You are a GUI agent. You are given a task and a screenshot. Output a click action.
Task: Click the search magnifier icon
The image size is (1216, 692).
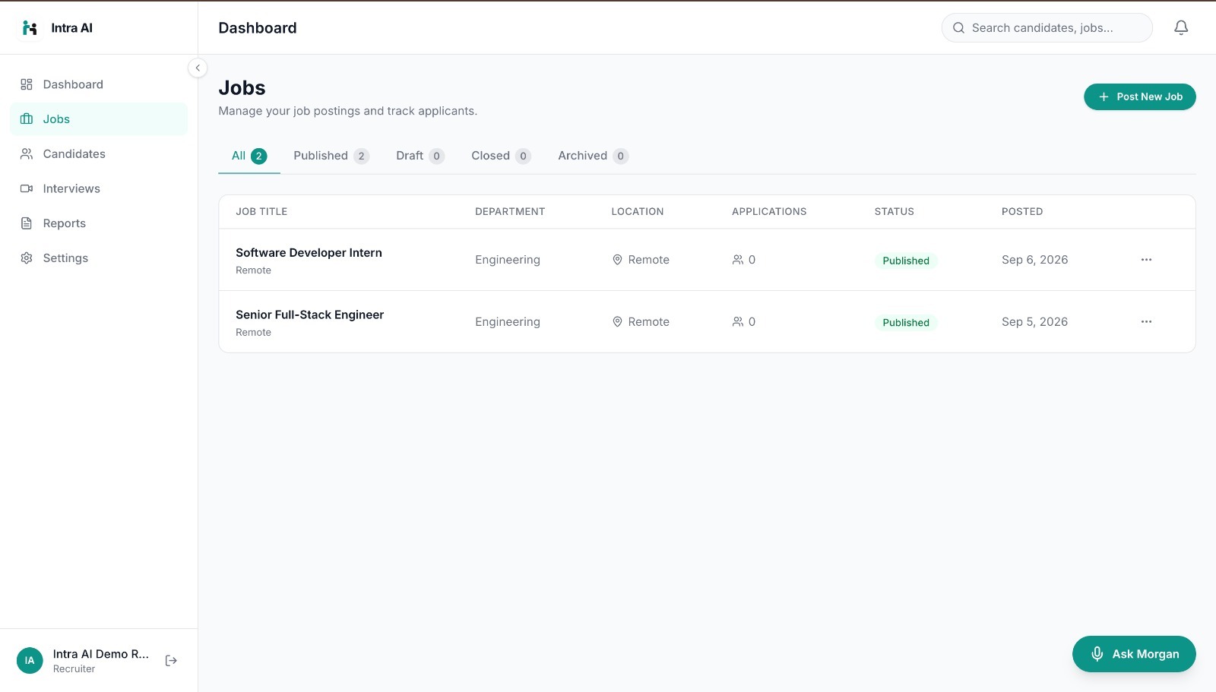959,28
